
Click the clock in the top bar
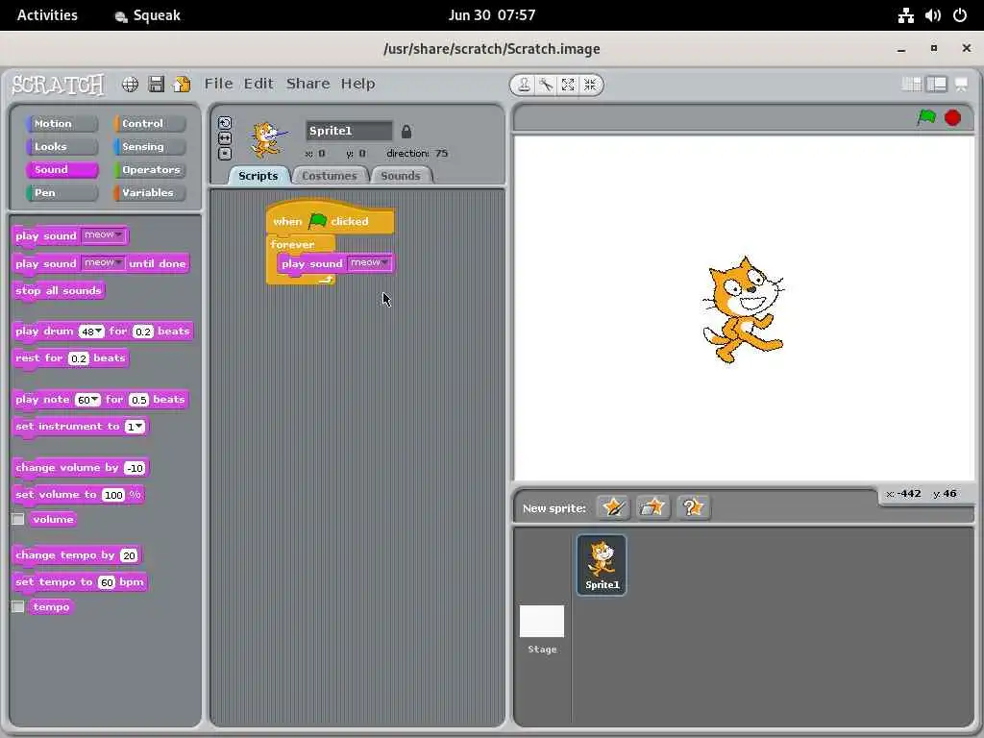[x=492, y=15]
